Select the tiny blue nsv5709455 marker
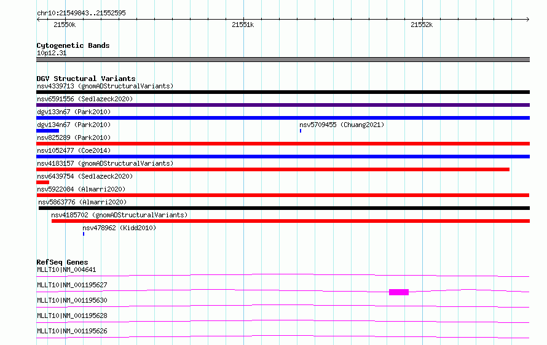The width and height of the screenshot is (547, 345). pyautogui.click(x=301, y=131)
